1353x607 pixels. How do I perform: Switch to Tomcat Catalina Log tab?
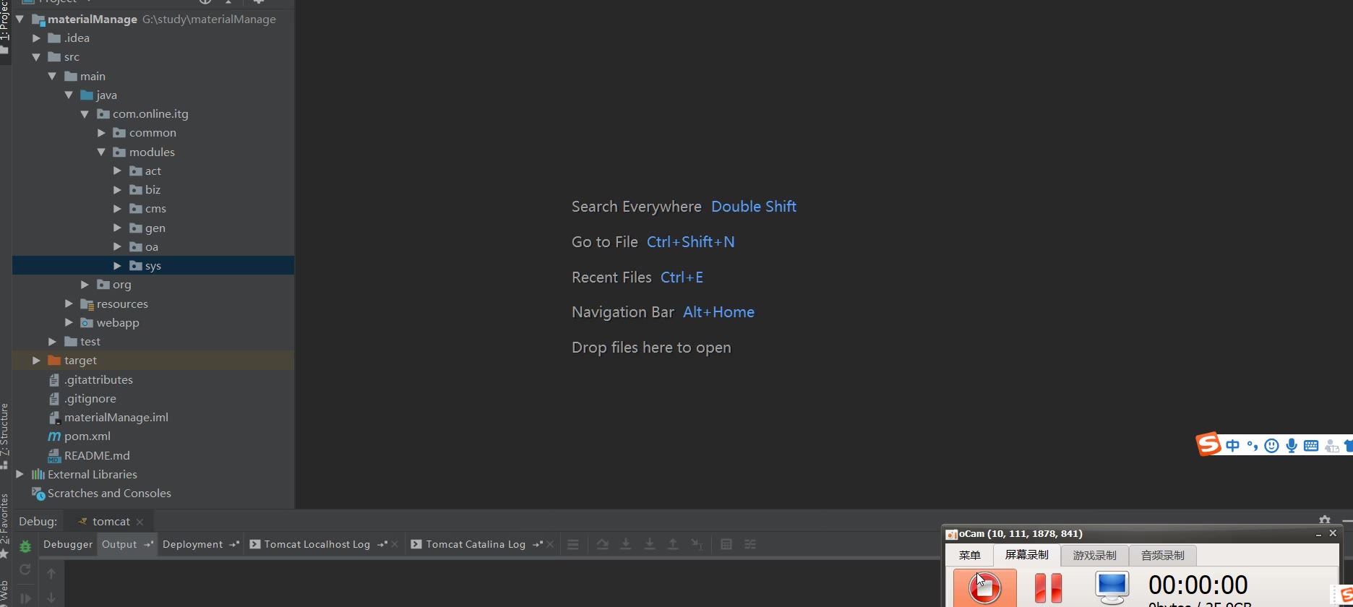475,544
